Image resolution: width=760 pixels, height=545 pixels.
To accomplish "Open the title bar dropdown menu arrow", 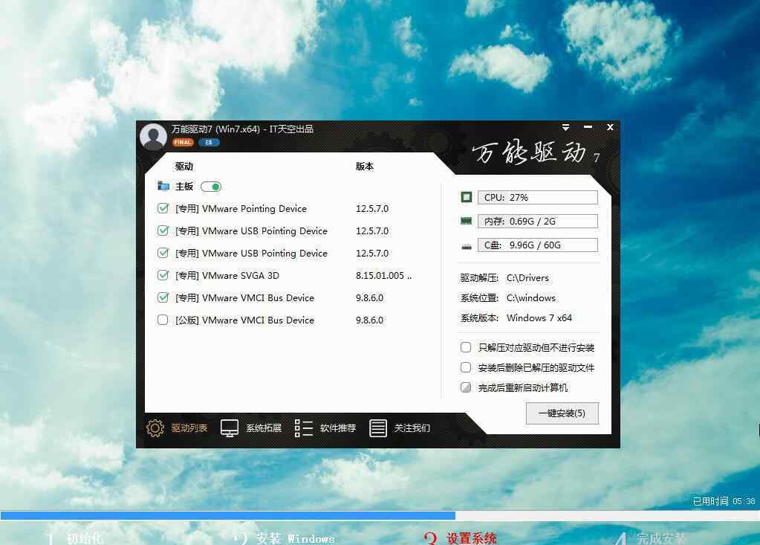I will 565,127.
